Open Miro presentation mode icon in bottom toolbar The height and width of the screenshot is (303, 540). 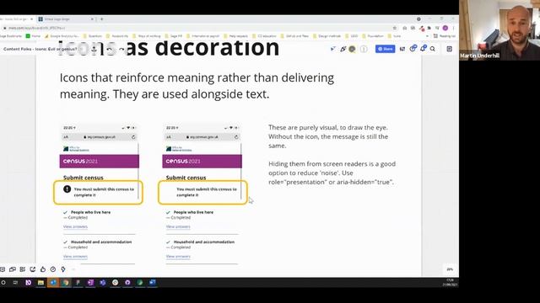coord(13,269)
